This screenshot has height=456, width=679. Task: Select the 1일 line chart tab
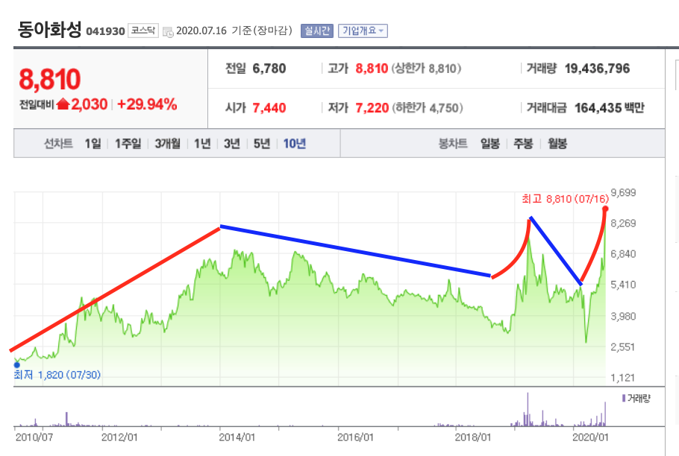pyautogui.click(x=93, y=144)
